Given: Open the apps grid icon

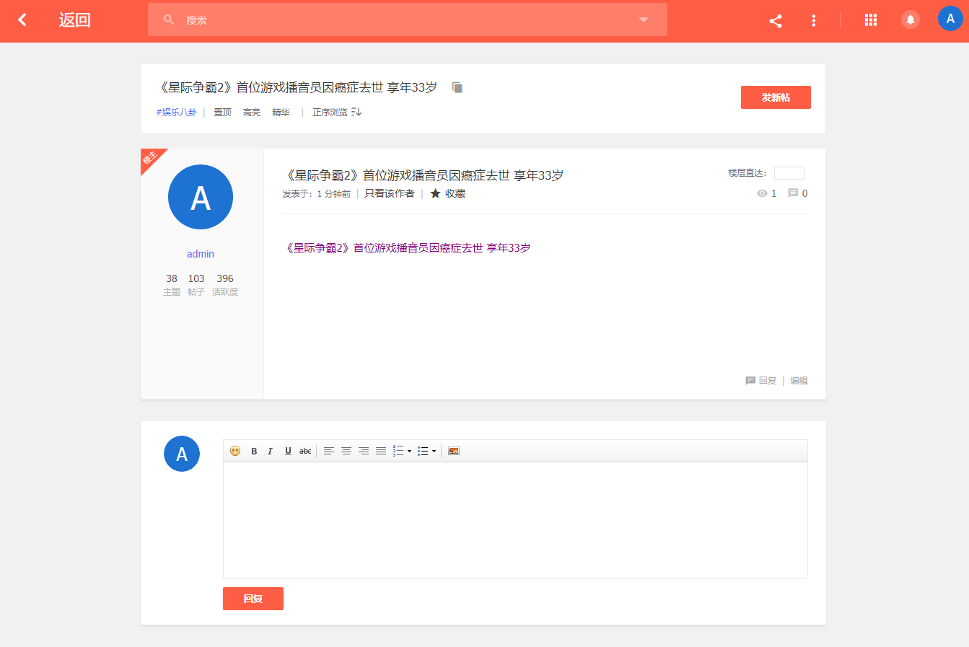Looking at the screenshot, I should click(x=871, y=20).
